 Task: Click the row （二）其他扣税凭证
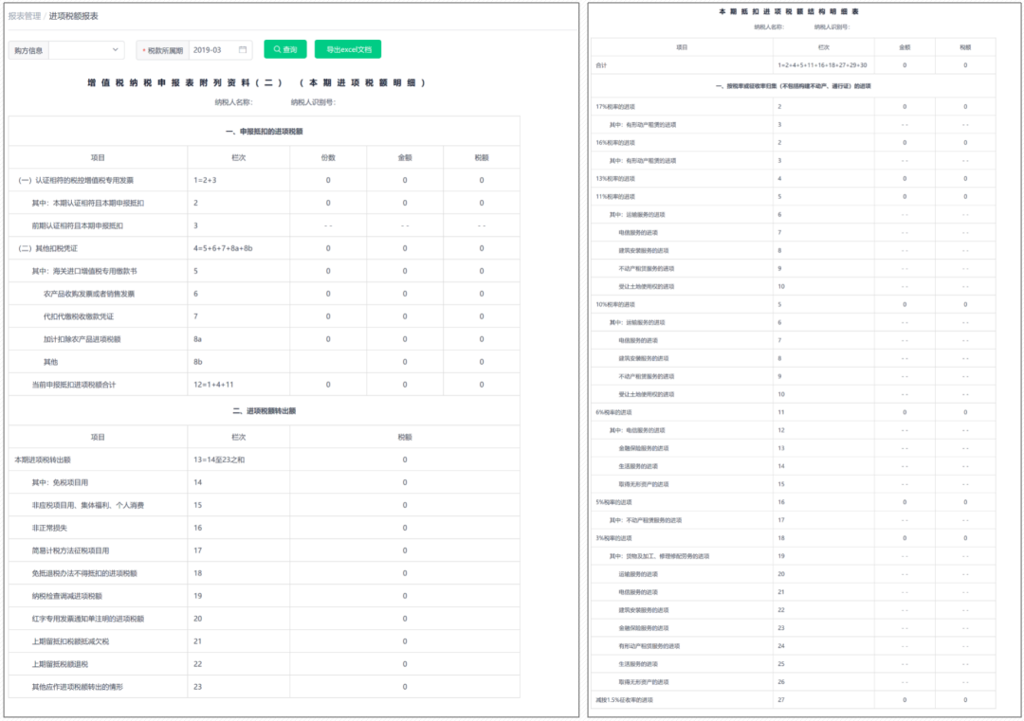tap(264, 248)
